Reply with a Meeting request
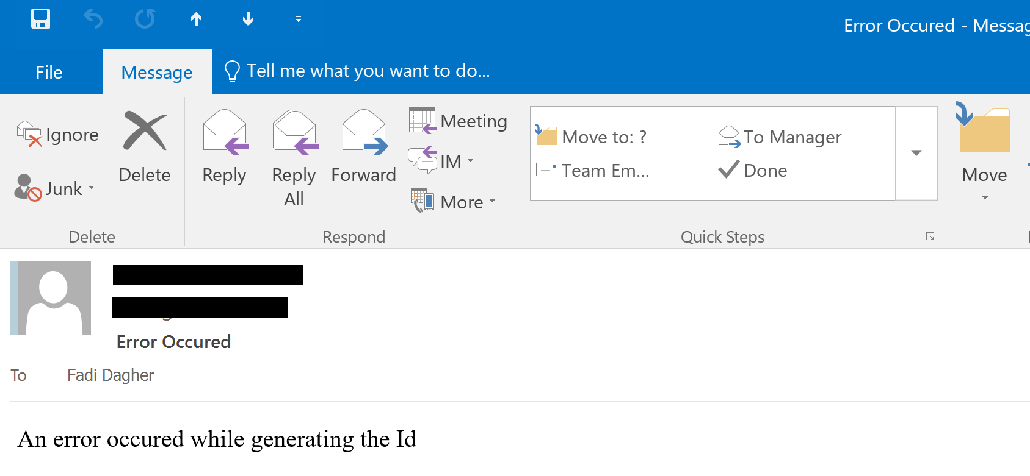 pos(459,121)
